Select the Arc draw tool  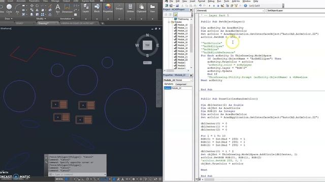pos(17,8)
